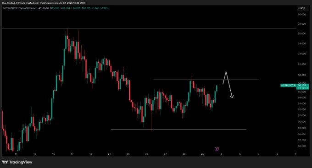
Task: Click the TradingView logo
Action: coord(17,162)
